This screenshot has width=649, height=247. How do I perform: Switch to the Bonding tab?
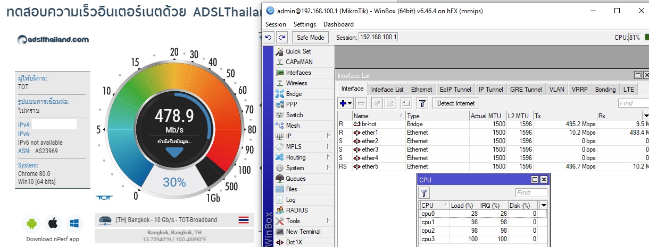pyautogui.click(x=605, y=90)
